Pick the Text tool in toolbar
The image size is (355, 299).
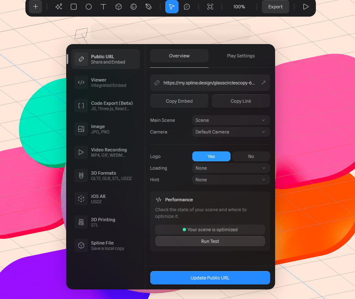click(104, 7)
